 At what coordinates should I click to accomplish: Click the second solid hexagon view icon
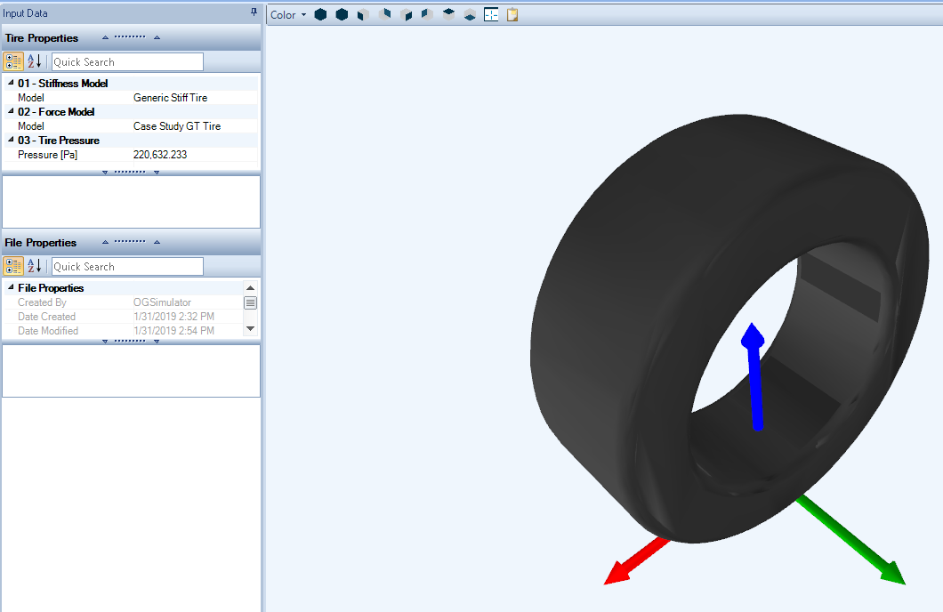point(342,14)
